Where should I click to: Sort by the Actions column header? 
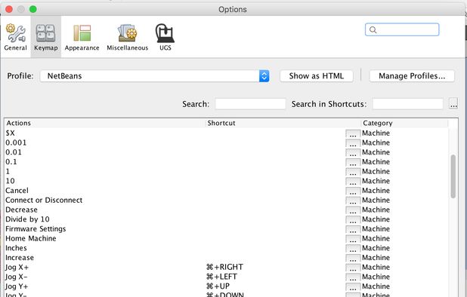pyautogui.click(x=105, y=123)
